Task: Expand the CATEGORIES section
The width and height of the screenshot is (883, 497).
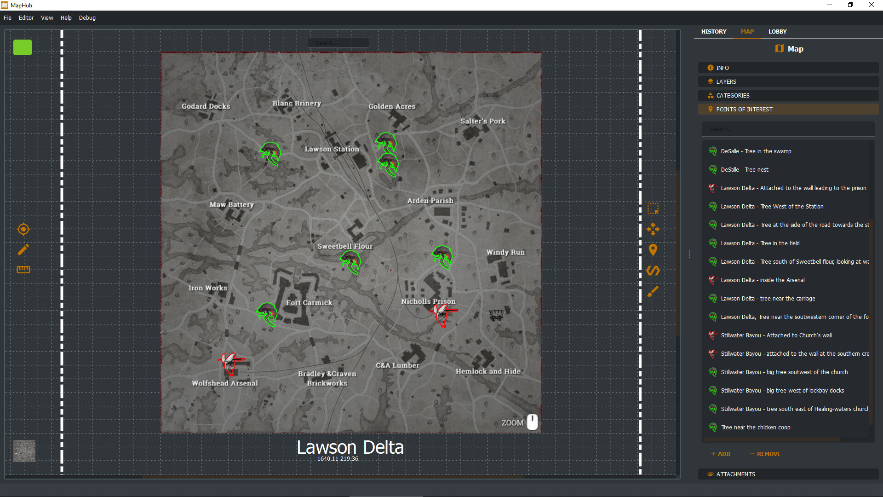Action: click(x=788, y=95)
